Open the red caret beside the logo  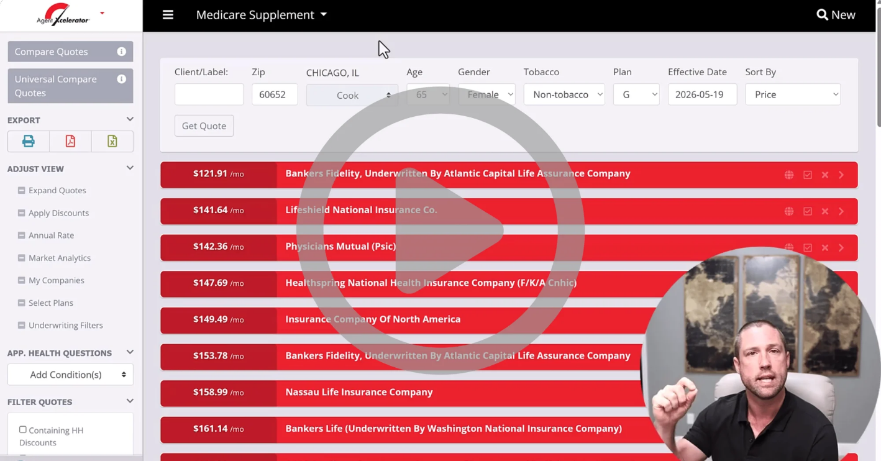[103, 13]
